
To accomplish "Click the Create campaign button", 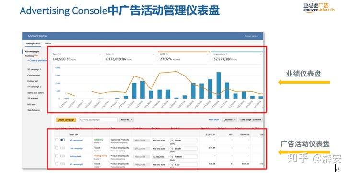I will click(x=66, y=120).
